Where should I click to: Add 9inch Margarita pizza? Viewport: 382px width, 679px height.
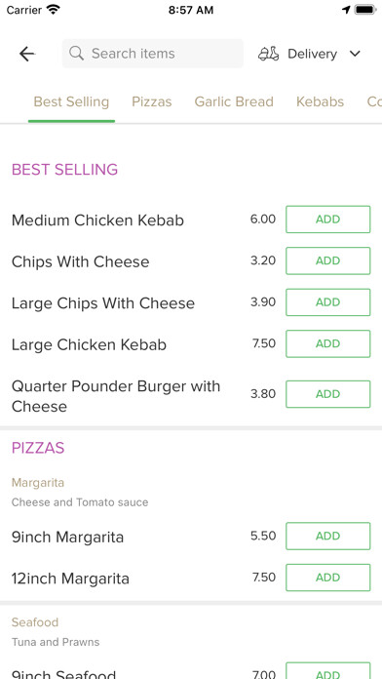pyautogui.click(x=328, y=537)
